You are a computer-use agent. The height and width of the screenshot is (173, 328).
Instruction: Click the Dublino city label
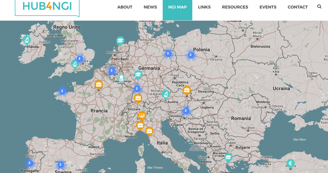coord(44,42)
